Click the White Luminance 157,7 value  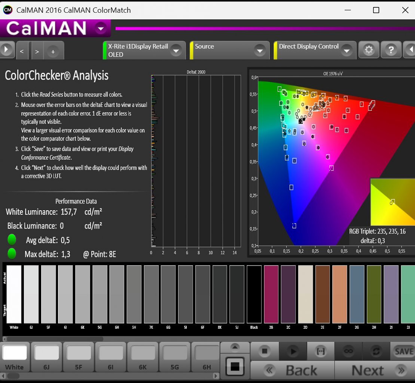pos(69,212)
